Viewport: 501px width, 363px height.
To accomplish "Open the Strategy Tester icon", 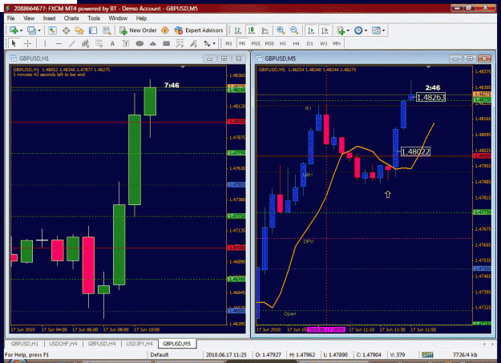I will 107,30.
